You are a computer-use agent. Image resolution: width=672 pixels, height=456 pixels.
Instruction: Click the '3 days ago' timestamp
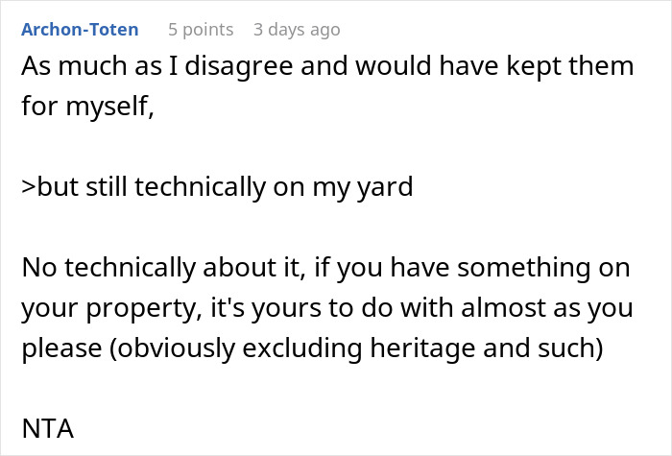[x=296, y=30]
